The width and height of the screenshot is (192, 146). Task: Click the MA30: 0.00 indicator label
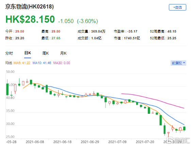click(x=62, y=63)
